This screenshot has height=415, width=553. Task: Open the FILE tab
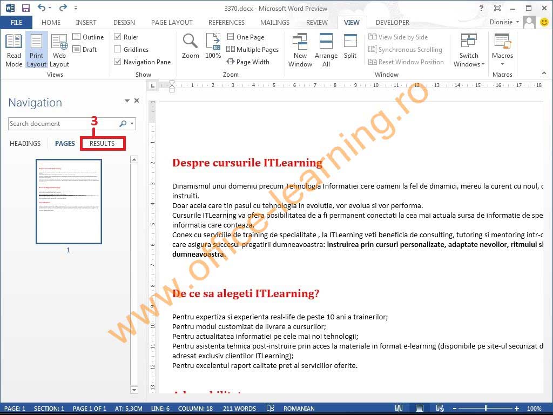coord(16,23)
